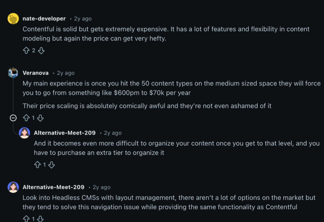Click Veranova's avatar image

pos(13,73)
